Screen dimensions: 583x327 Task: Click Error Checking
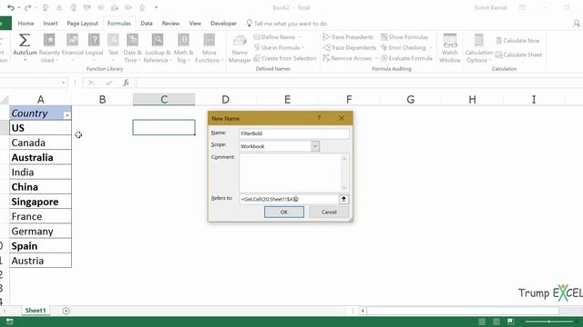tap(403, 47)
